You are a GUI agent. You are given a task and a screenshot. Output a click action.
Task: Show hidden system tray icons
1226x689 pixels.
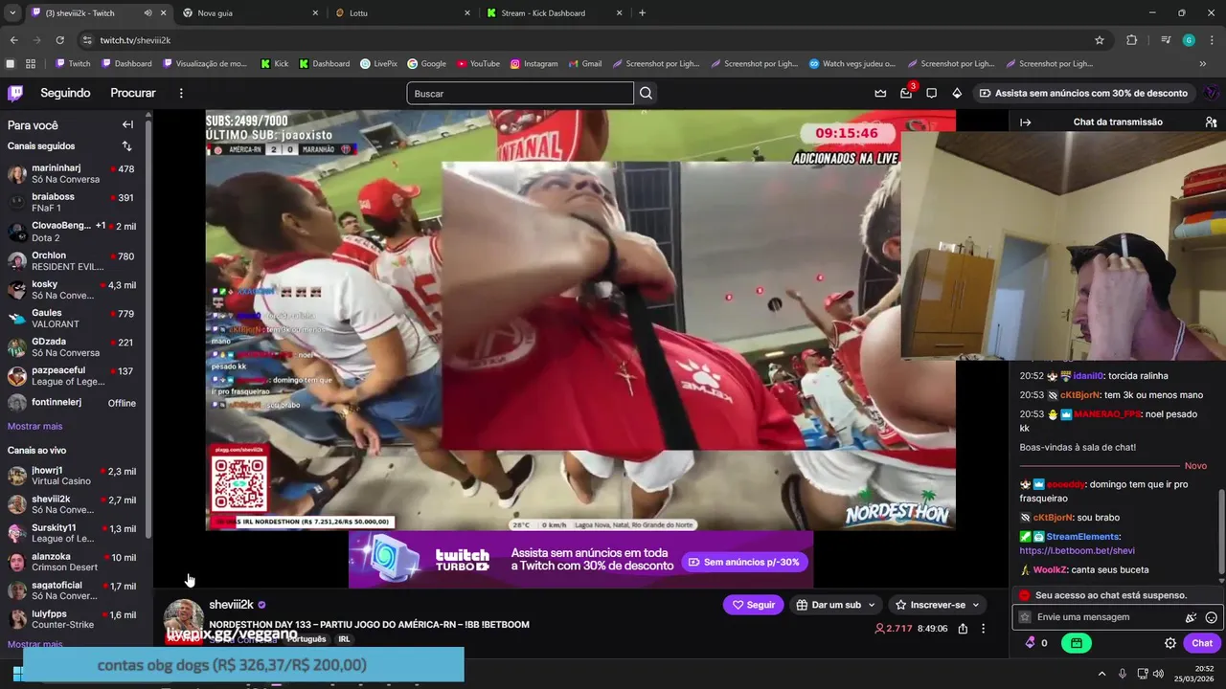tap(1101, 674)
